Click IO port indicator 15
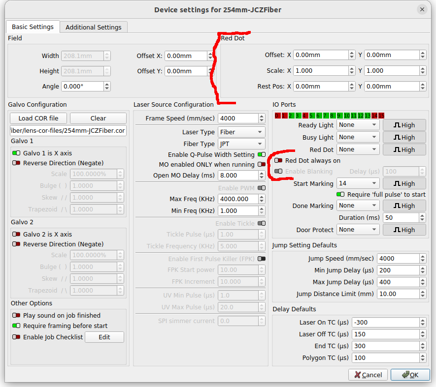The width and height of the screenshot is (436, 387). tap(381, 116)
